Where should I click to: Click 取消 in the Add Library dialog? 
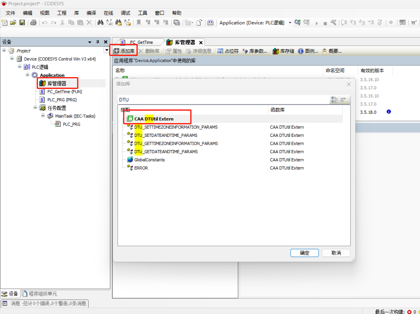coord(336,253)
